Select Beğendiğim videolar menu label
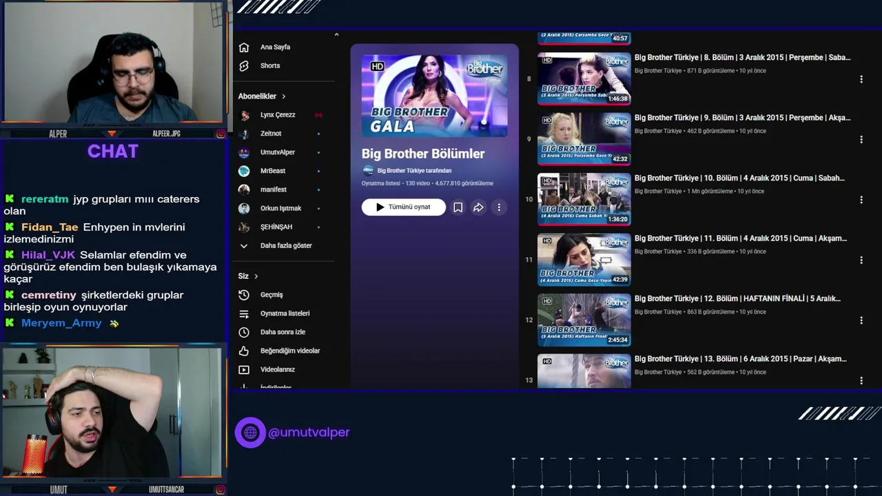The height and width of the screenshot is (496, 882). pyautogui.click(x=290, y=351)
